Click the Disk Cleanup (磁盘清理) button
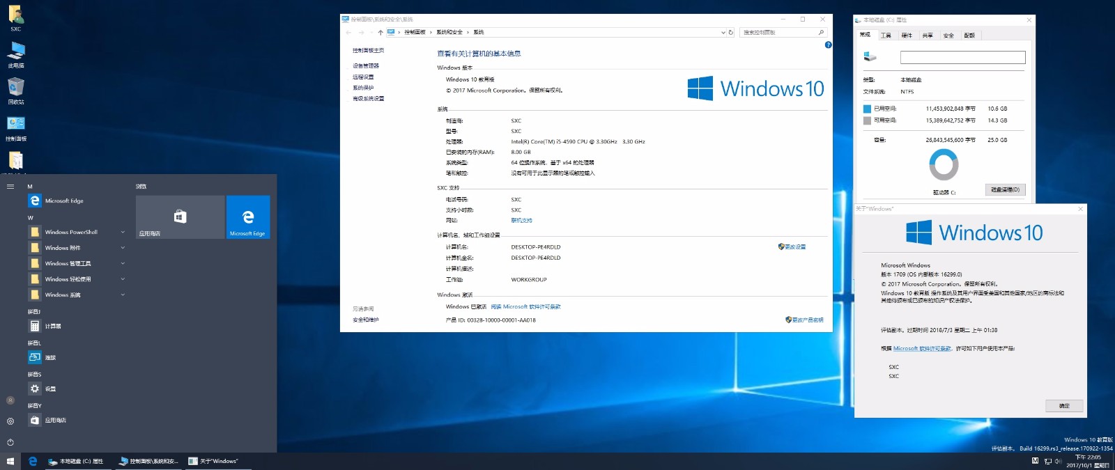Screen dimensions: 1115x470 [x=1005, y=189]
